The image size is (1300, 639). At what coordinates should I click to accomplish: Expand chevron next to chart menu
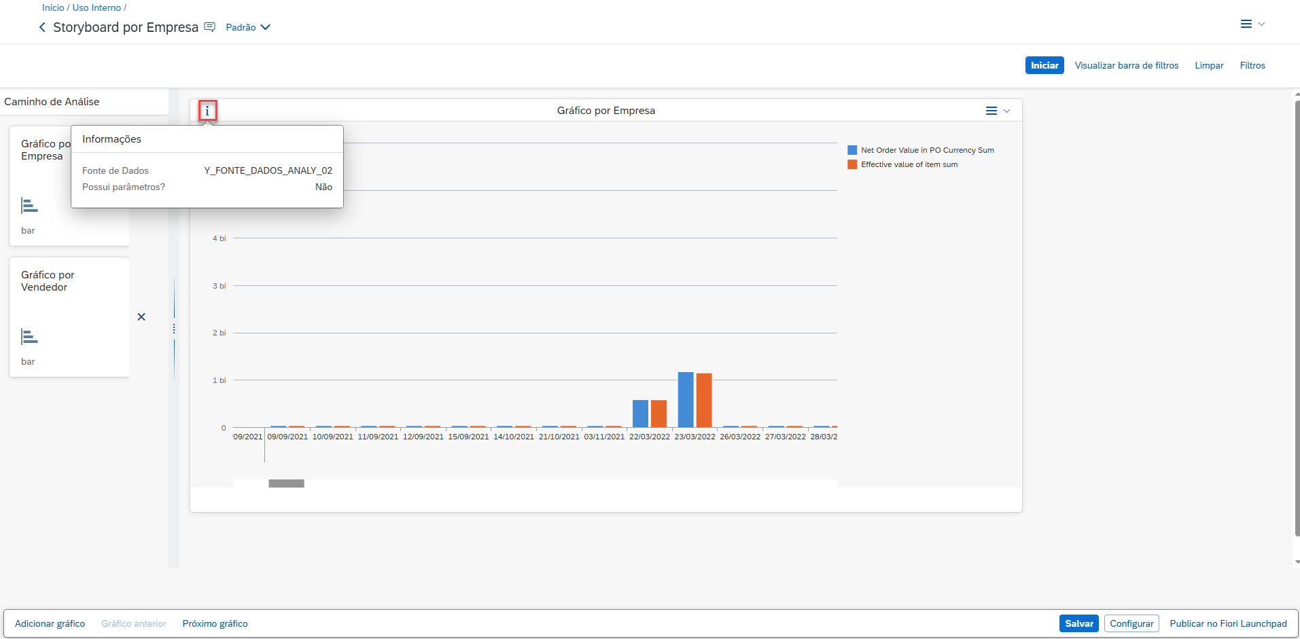click(x=1007, y=111)
